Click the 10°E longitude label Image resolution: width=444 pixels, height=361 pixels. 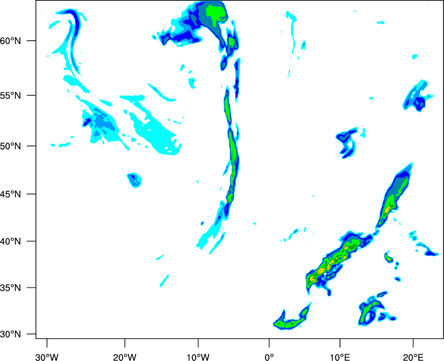point(340,357)
